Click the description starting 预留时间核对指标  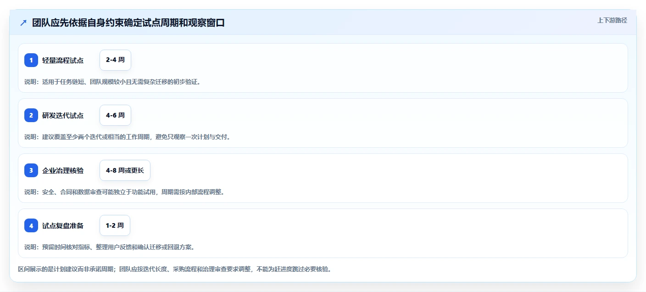(x=110, y=247)
